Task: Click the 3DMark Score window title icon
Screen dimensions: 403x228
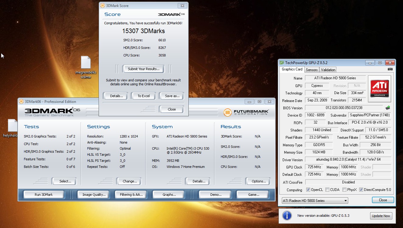Action: 102,5
